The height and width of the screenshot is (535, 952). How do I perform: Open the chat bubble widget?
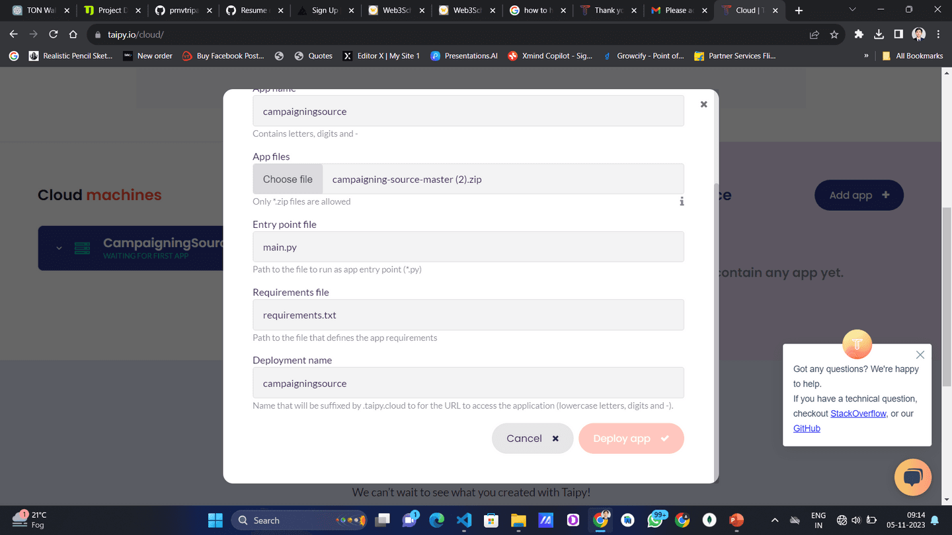coord(913,477)
